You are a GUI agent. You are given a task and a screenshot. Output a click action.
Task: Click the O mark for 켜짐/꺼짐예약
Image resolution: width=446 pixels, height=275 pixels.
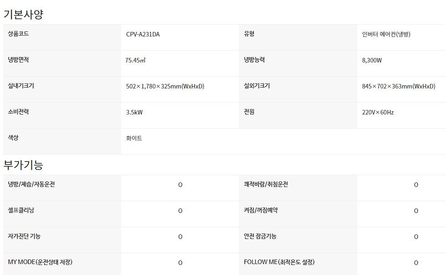tap(416, 211)
